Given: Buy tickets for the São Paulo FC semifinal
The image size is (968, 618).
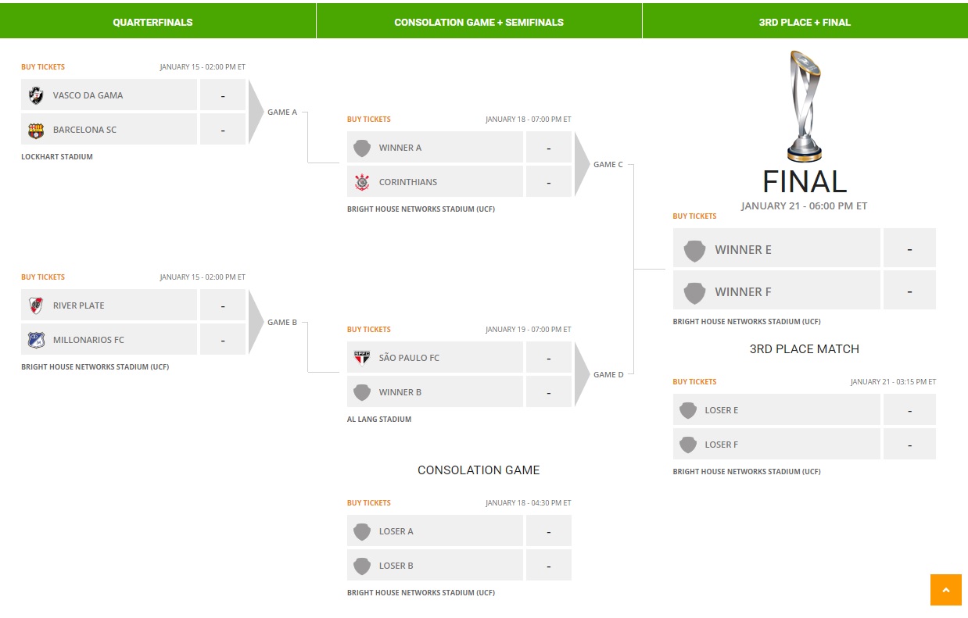Looking at the screenshot, I should (x=369, y=330).
